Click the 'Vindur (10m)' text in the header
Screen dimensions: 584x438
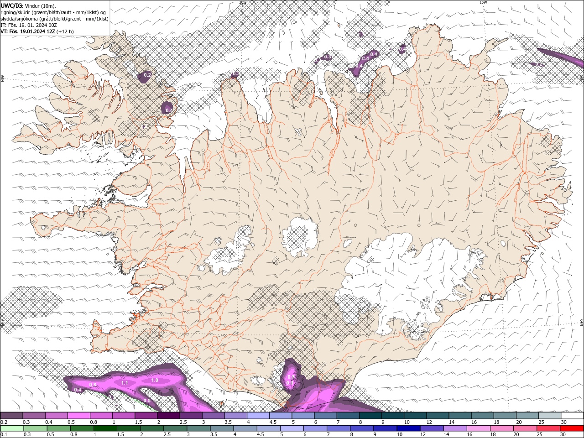click(41, 5)
